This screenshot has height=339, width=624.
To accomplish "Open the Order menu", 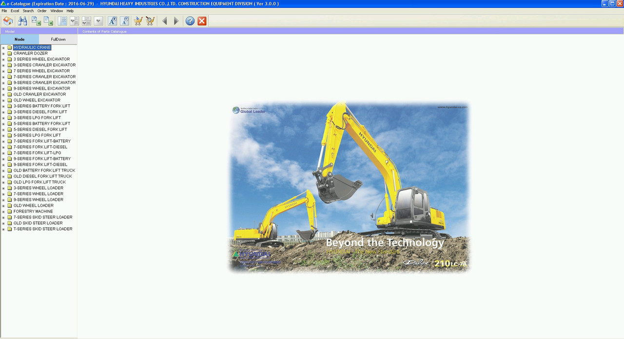I will pyautogui.click(x=42, y=11).
